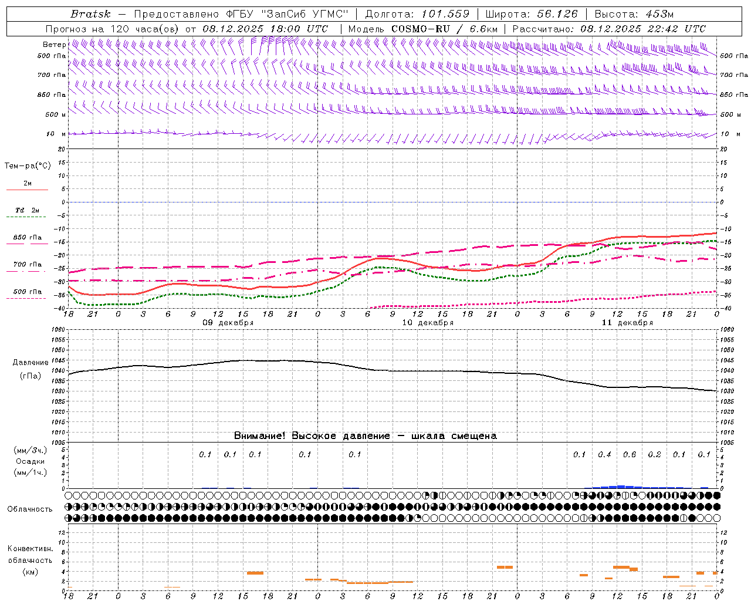This screenshot has width=751, height=601.
Task: Click the 0.2 precipitation value
Action: click(x=654, y=455)
